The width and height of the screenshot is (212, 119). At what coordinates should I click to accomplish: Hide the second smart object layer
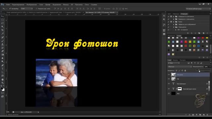169,79
